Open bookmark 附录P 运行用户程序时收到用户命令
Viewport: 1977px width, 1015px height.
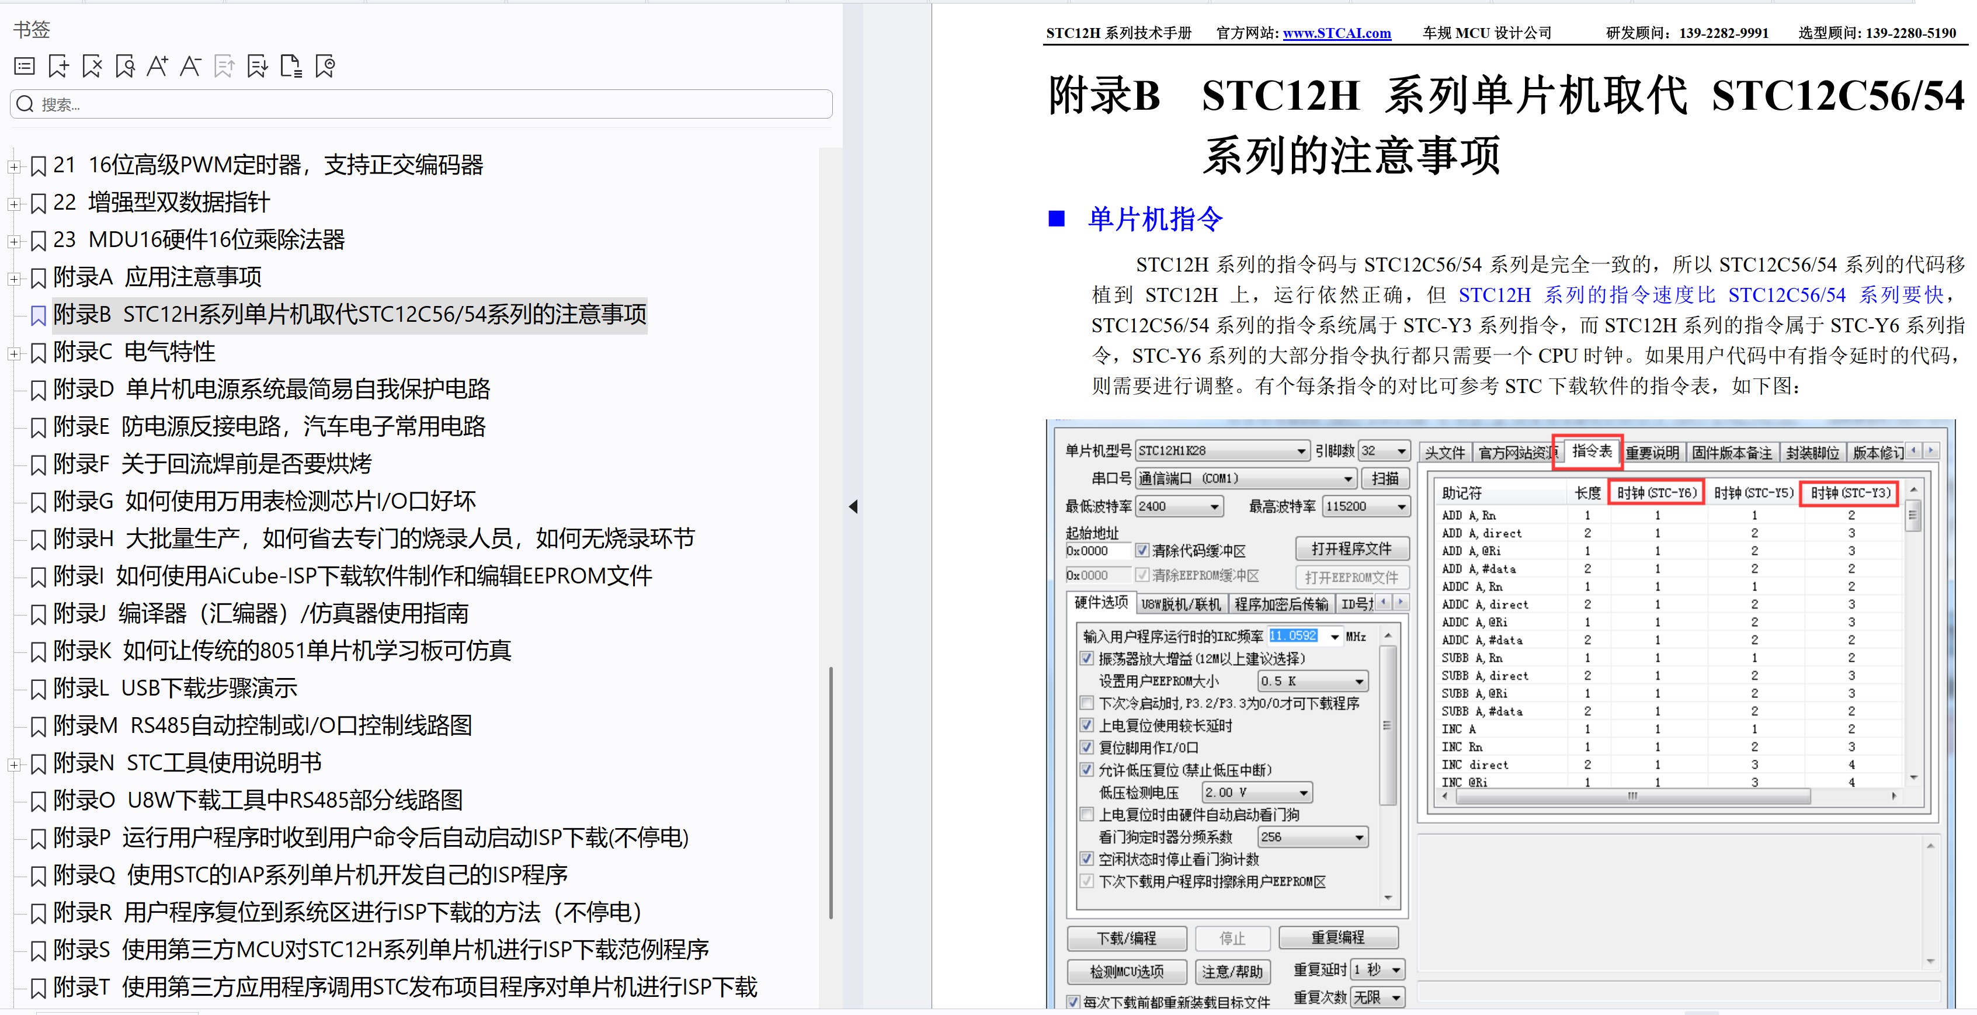pyautogui.click(x=371, y=838)
